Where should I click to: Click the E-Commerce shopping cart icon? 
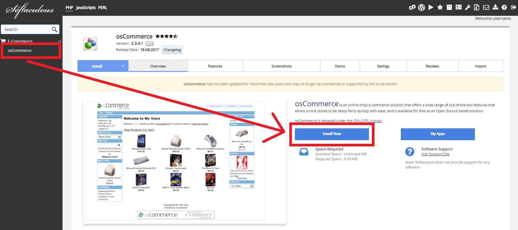(x=3, y=41)
